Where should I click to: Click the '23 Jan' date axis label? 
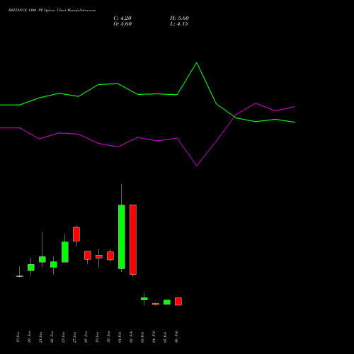(64, 337)
